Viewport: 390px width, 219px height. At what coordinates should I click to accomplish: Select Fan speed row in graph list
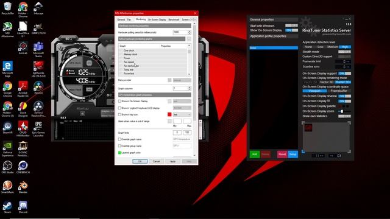coord(153,62)
